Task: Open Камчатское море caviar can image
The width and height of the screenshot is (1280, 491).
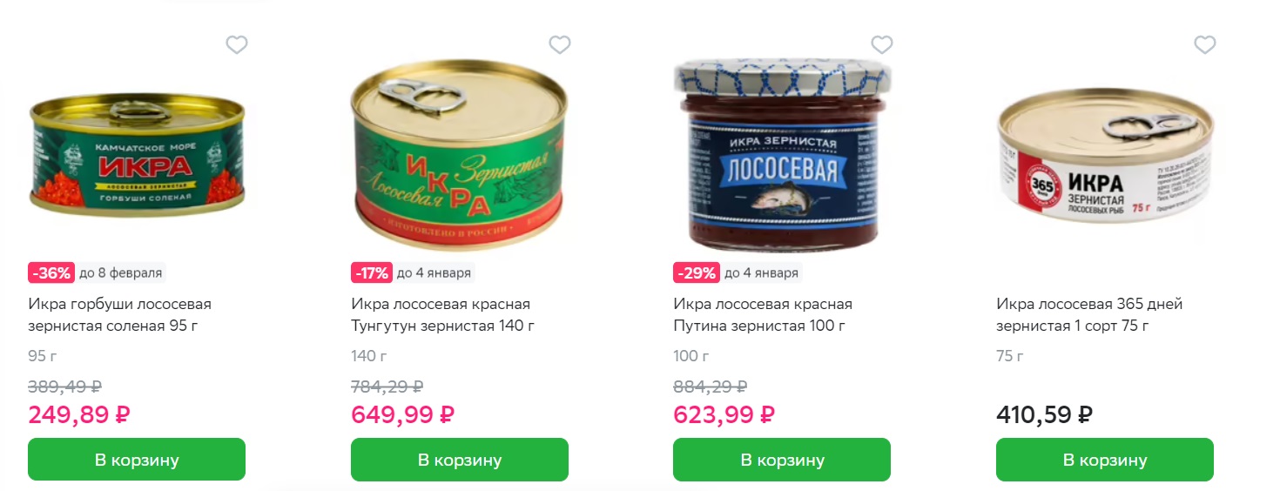Action: [137, 157]
